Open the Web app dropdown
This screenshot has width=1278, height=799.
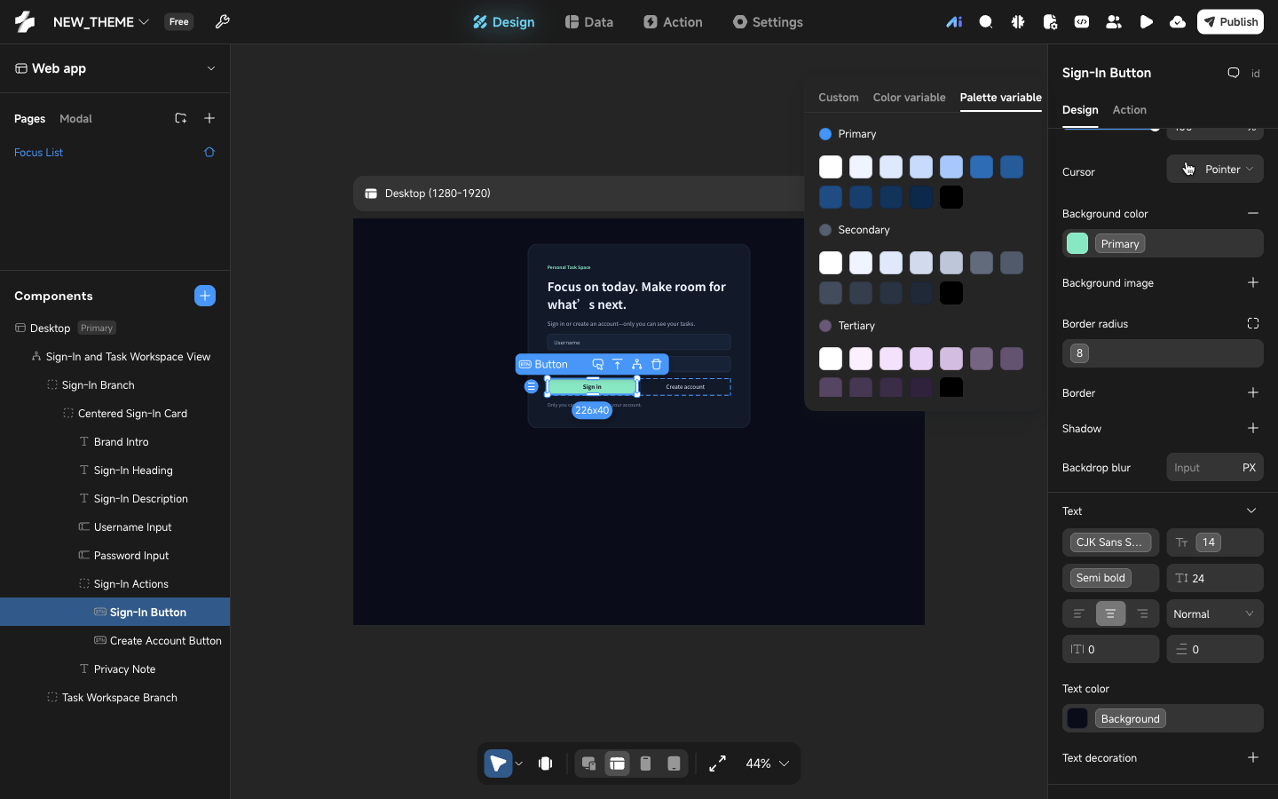[x=115, y=68]
